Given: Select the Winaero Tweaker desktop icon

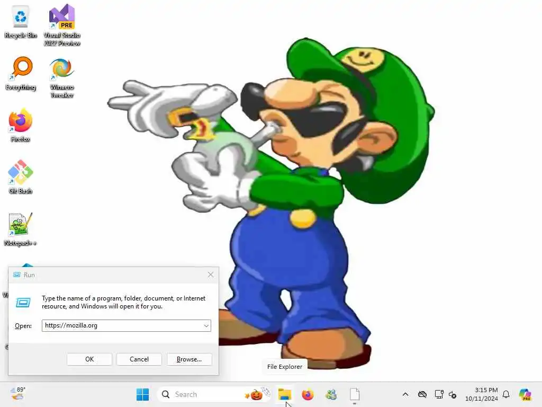Looking at the screenshot, I should [x=62, y=78].
